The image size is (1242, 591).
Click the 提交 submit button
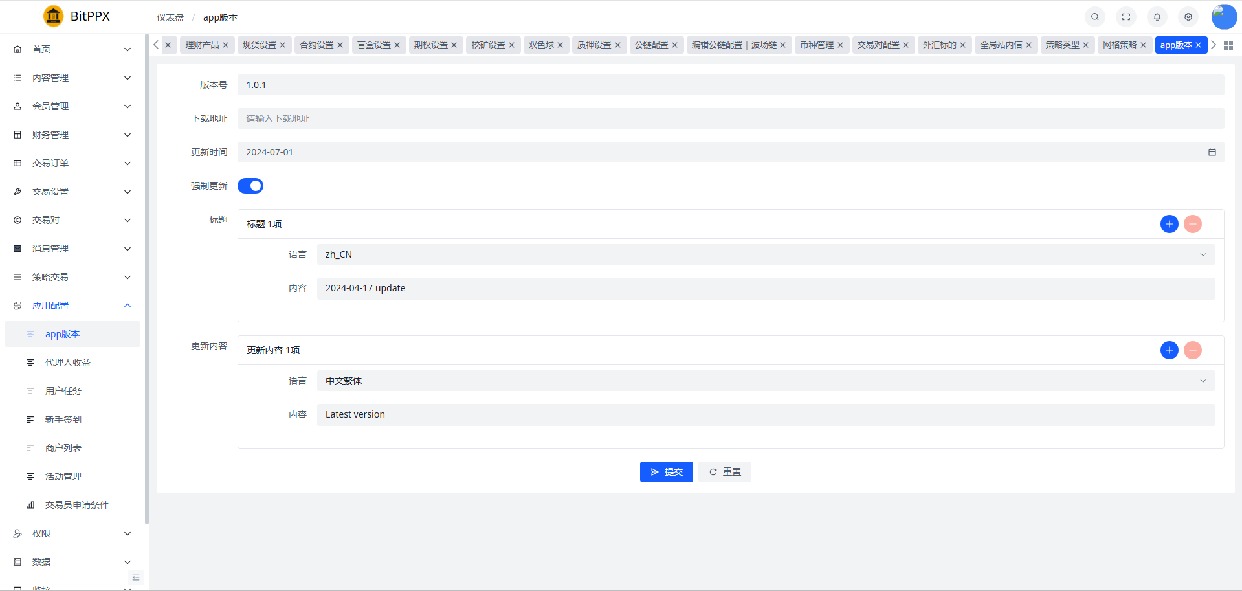point(666,472)
